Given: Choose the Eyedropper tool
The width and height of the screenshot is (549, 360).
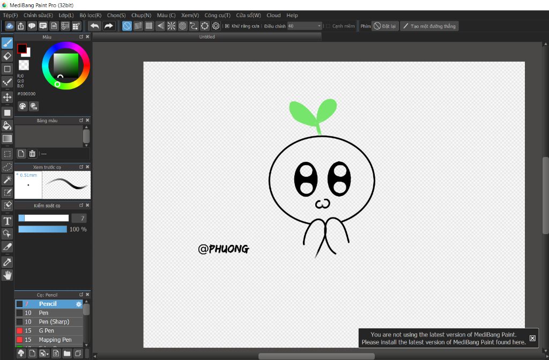Looking at the screenshot, I should [x=8, y=262].
